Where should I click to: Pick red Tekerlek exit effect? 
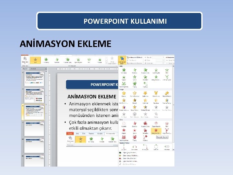[x=145, y=131]
